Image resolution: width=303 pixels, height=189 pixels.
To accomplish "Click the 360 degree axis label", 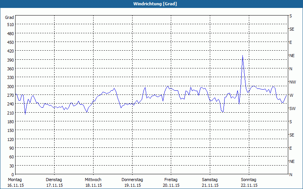I will pyautogui.click(x=11, y=69).
